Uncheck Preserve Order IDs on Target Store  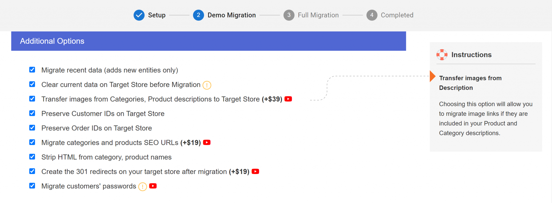32,128
